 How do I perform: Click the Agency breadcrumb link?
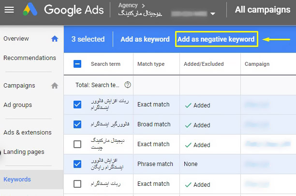[x=128, y=5]
